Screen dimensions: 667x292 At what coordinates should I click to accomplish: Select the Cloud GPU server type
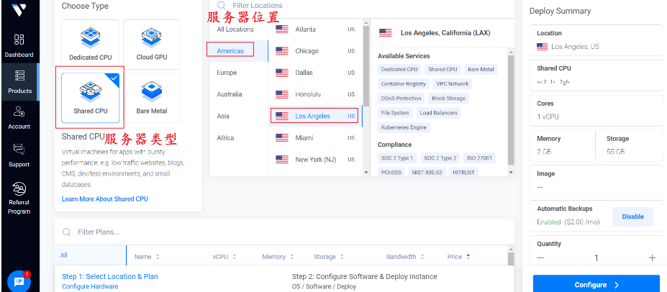[x=151, y=44]
